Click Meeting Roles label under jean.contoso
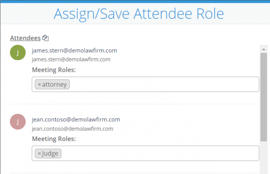 pyautogui.click(x=54, y=139)
